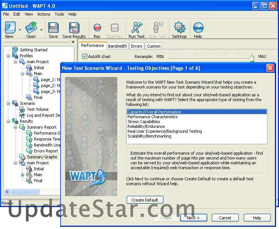279x229 pixels.
Task: Open the dropdown arrow next to Open
Action: (41, 30)
